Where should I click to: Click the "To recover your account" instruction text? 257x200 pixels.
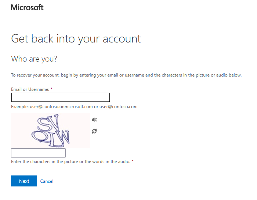(37, 75)
